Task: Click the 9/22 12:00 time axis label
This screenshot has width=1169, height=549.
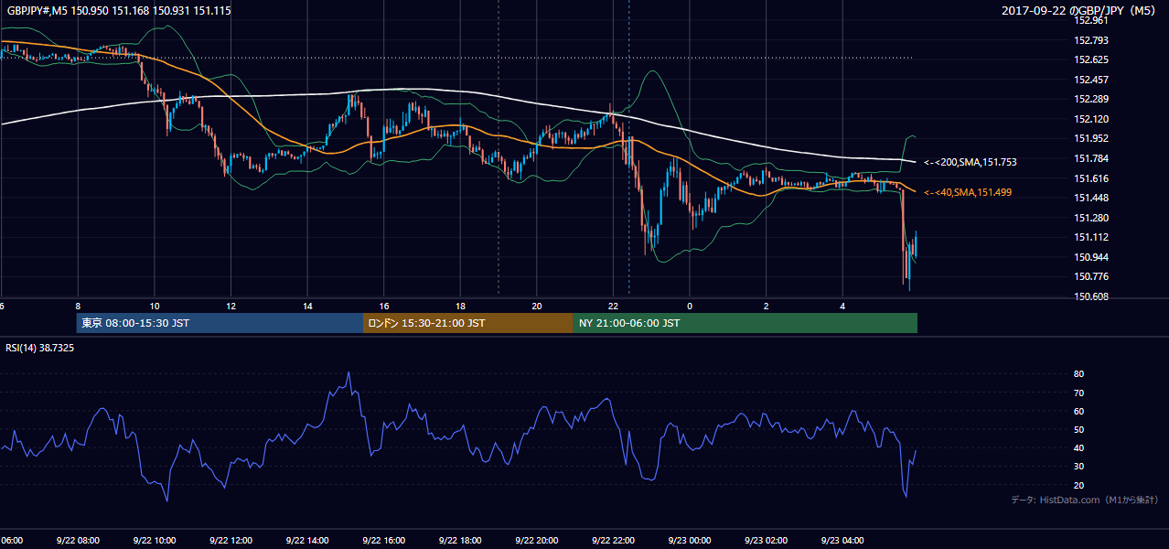Action: (230, 541)
